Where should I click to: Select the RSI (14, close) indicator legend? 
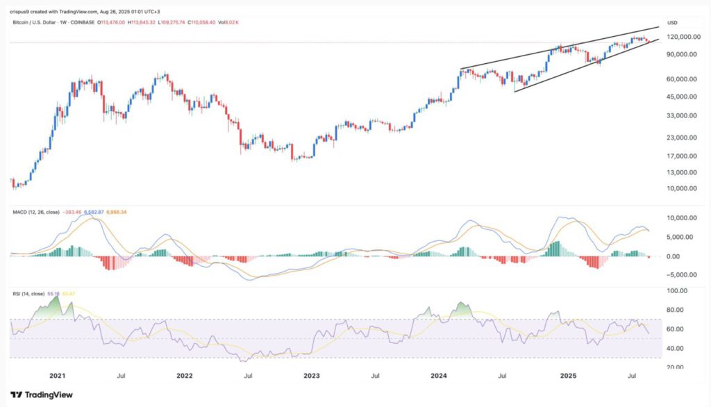click(28, 294)
